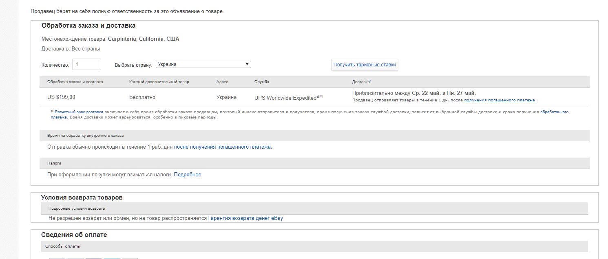Click the Служба column header

coord(261,82)
